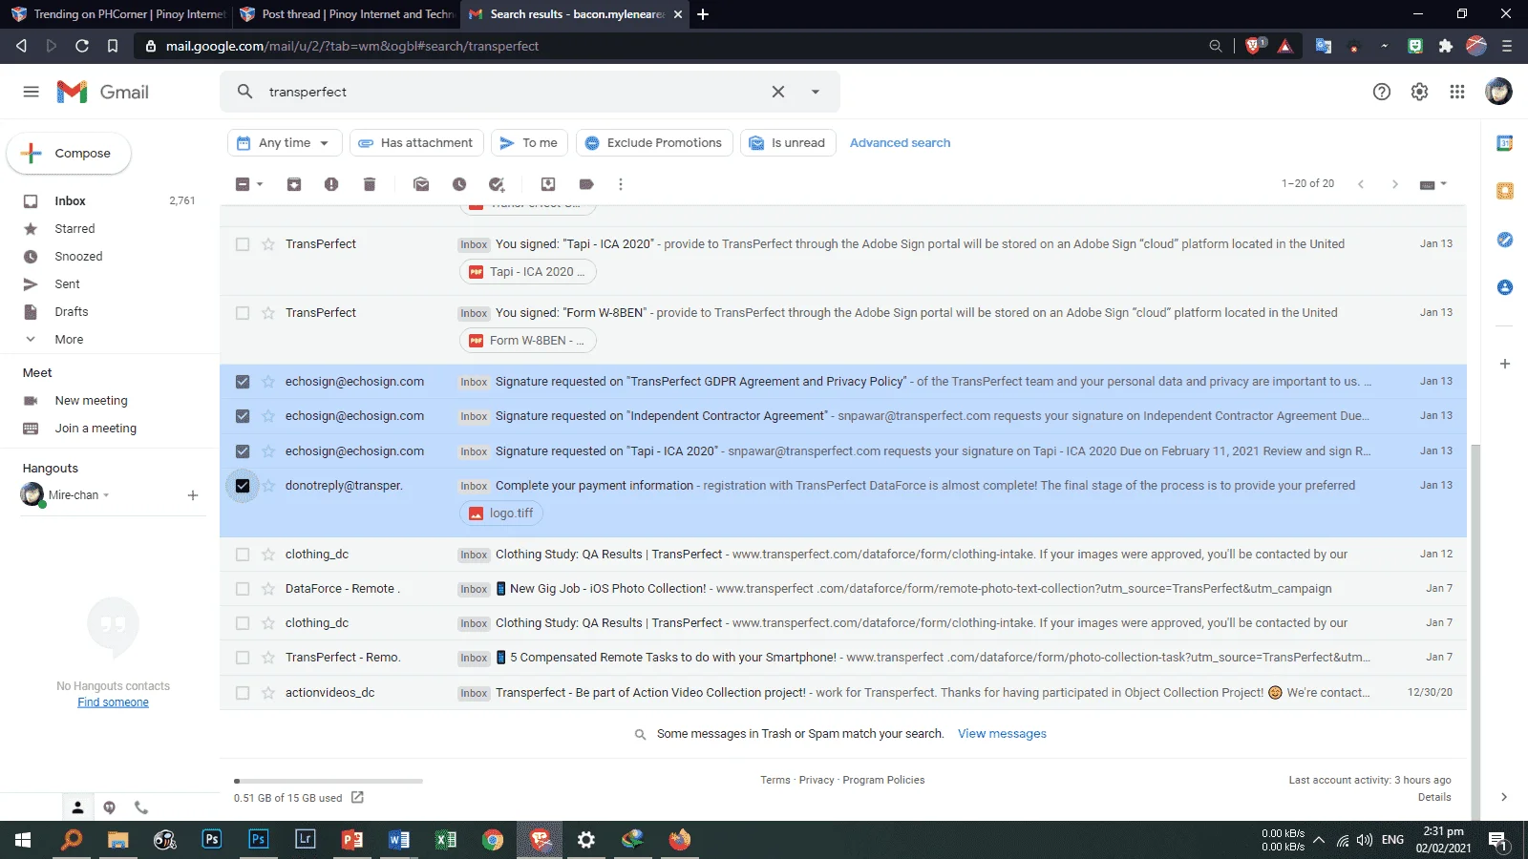Image resolution: width=1528 pixels, height=859 pixels.
Task: Open storage management external link icon
Action: pos(357,797)
